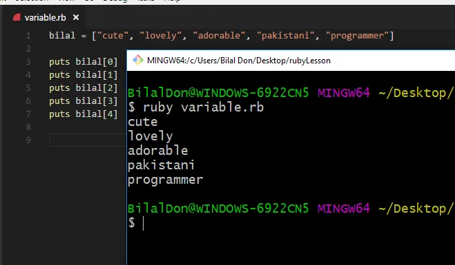The image size is (455, 265).
Task: Click the "bilal" variable name on line 1
Action: tap(62, 35)
